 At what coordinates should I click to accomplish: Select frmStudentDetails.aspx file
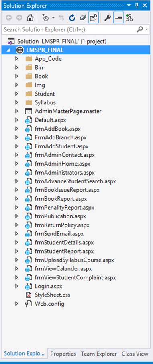pyautogui.click(x=64, y=242)
